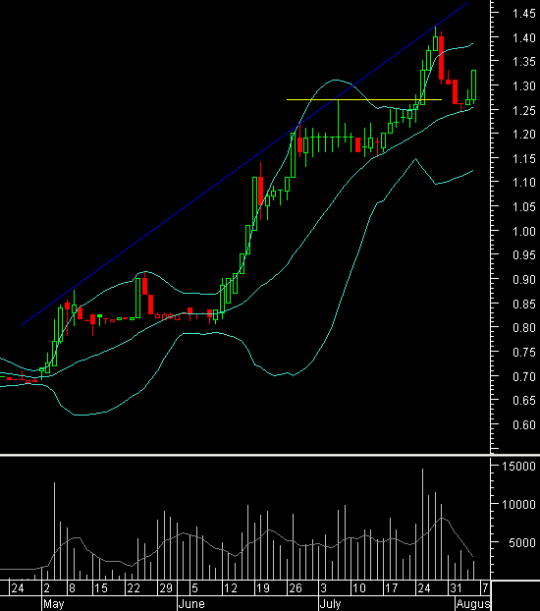The width and height of the screenshot is (540, 611).
Task: Click the date label 12 in June
Action: click(231, 588)
